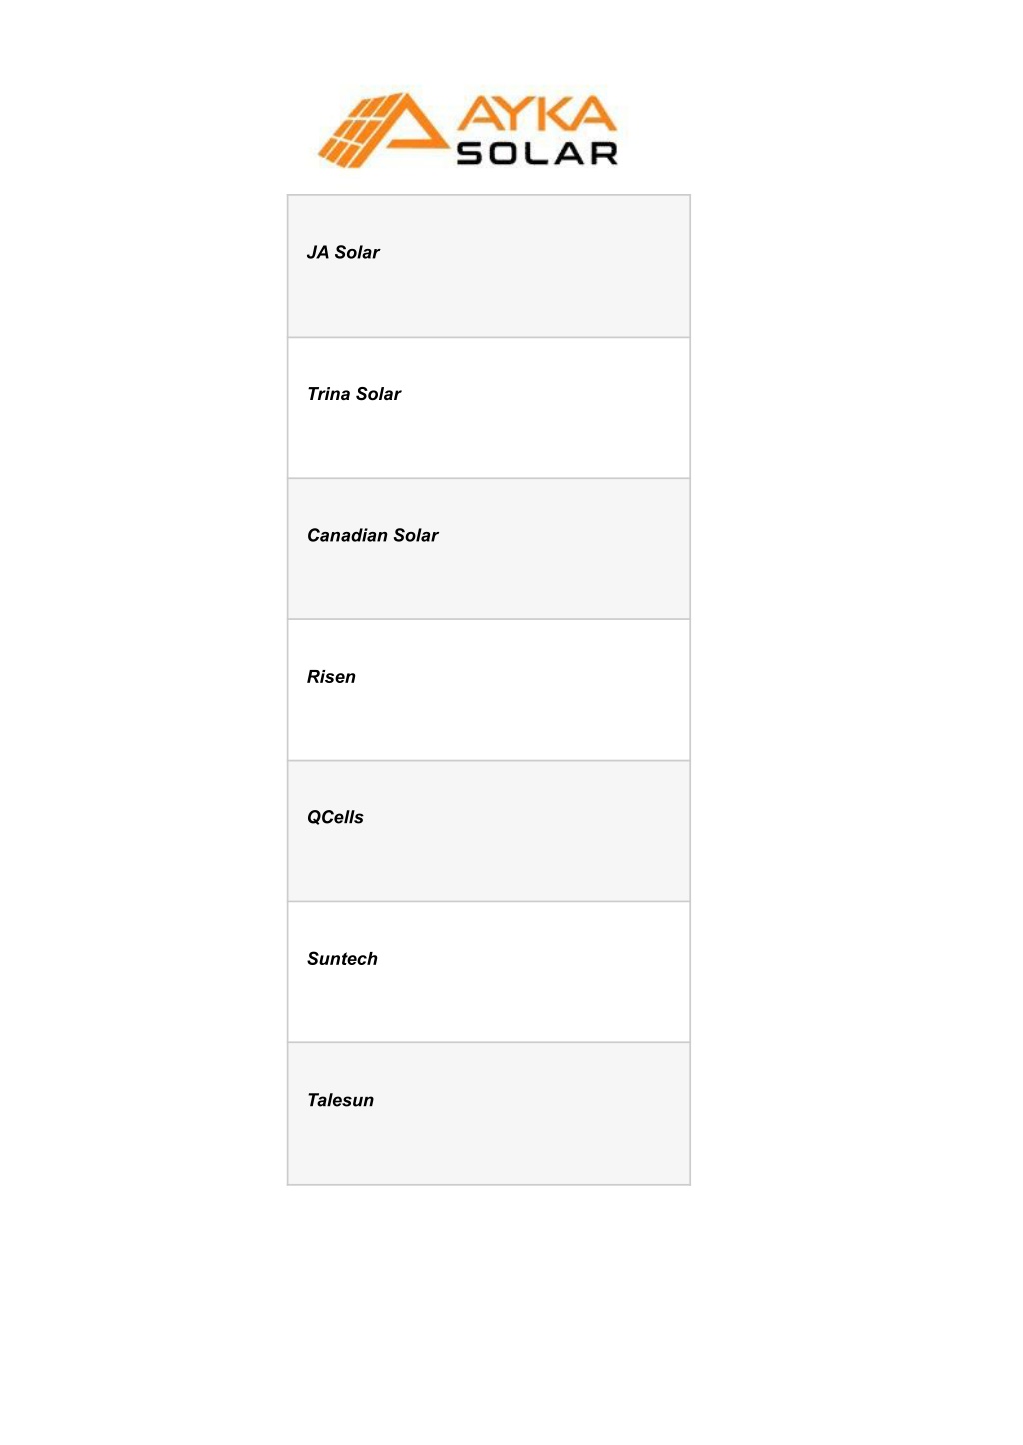The width and height of the screenshot is (1023, 1445).
Task: Click the orange solar panel roof logo icon
Action: 382,129
